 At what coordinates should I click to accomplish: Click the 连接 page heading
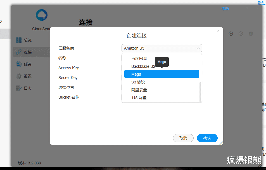click(x=86, y=22)
